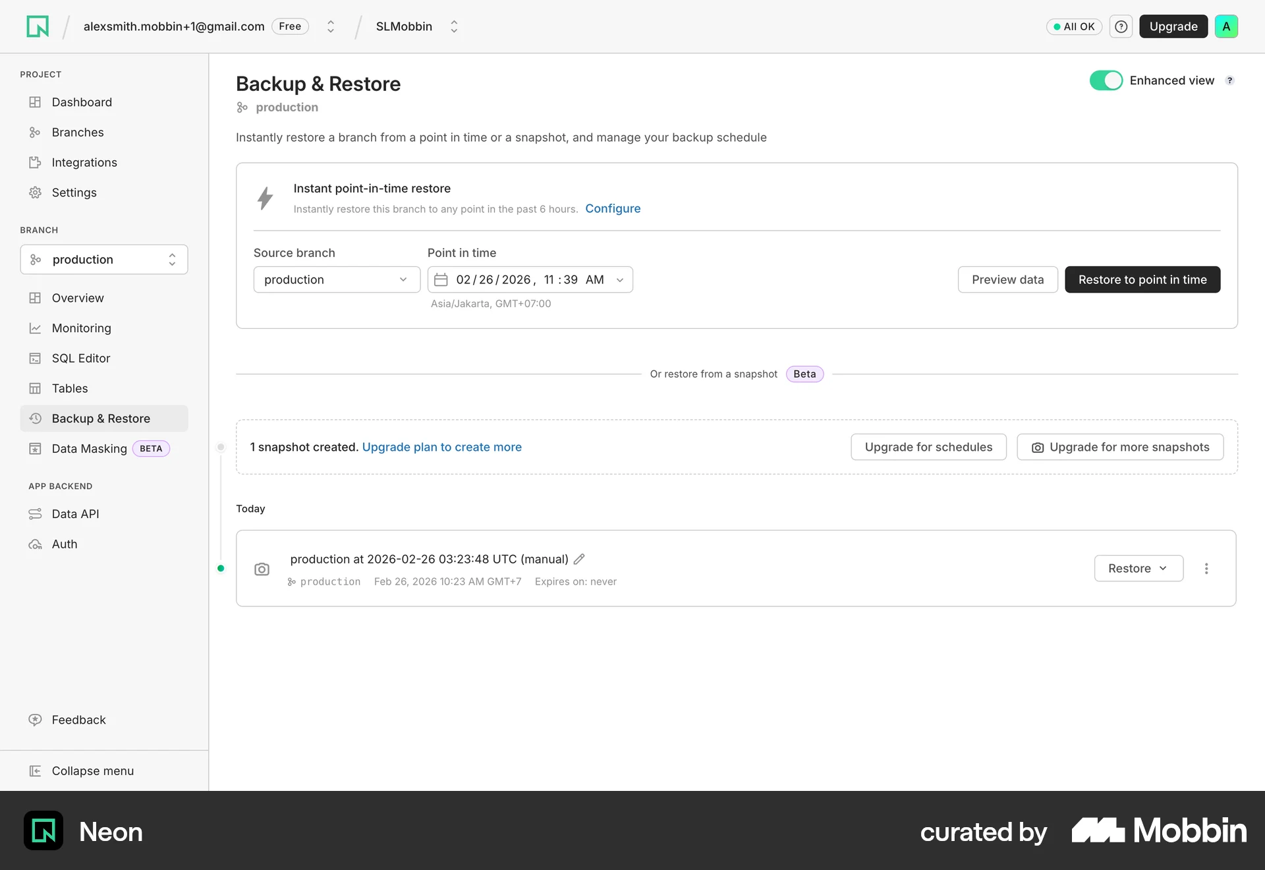Click the Collapse menu icon
This screenshot has width=1265, height=870.
[x=35, y=771]
